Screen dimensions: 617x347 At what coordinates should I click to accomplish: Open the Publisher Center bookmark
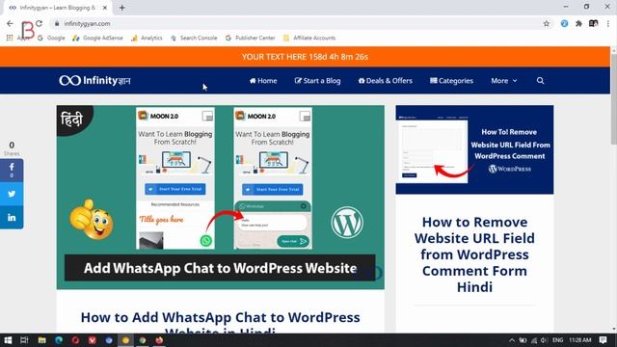point(251,38)
